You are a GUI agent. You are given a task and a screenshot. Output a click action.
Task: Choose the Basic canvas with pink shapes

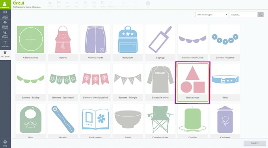pos(193,82)
